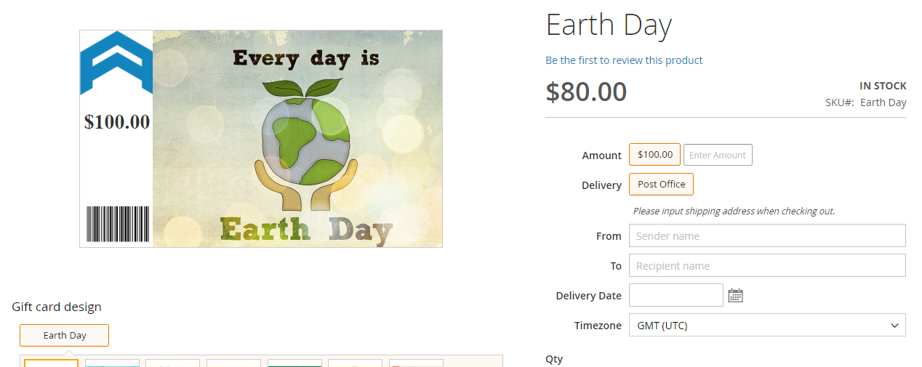Select the first orange-outlined design thumbnail
Viewport: 922px width, 367px height.
click(x=51, y=363)
